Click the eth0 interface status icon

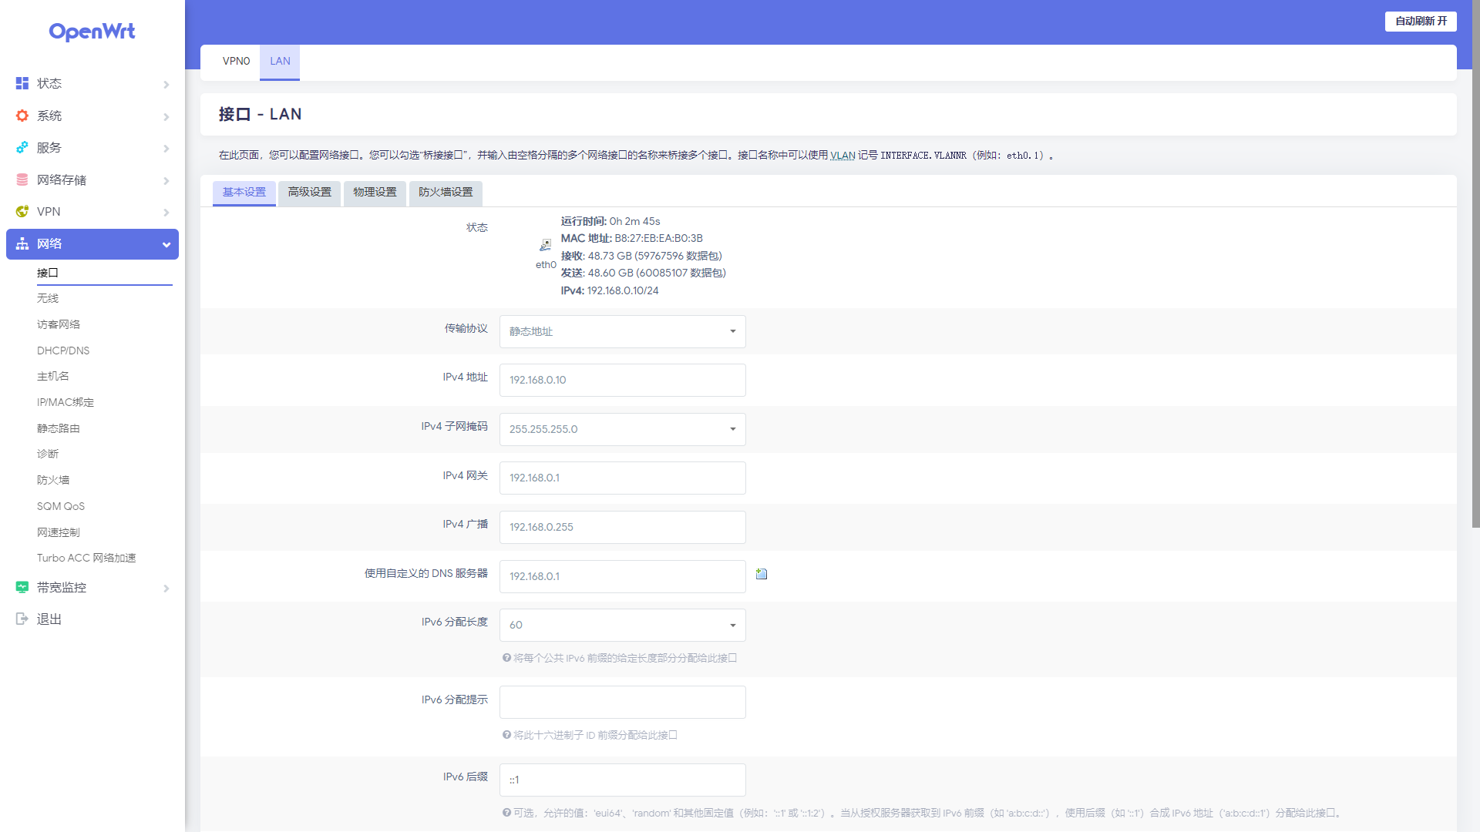[x=546, y=245]
